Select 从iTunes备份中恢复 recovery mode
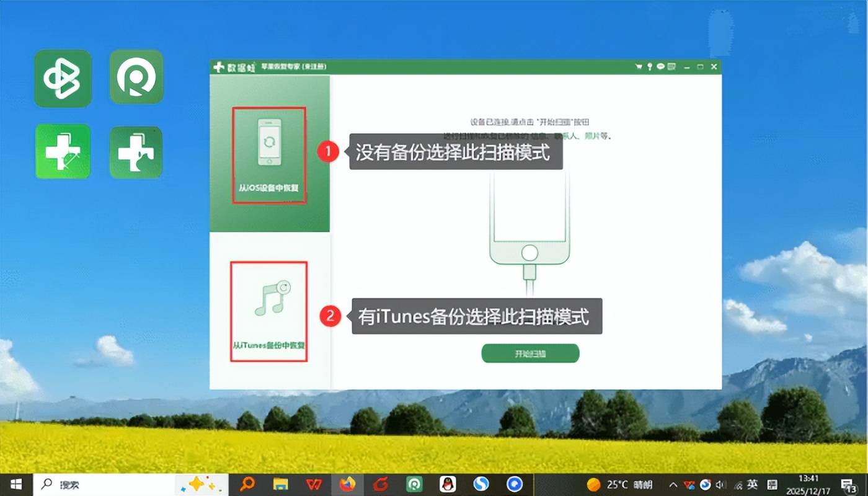 (269, 311)
